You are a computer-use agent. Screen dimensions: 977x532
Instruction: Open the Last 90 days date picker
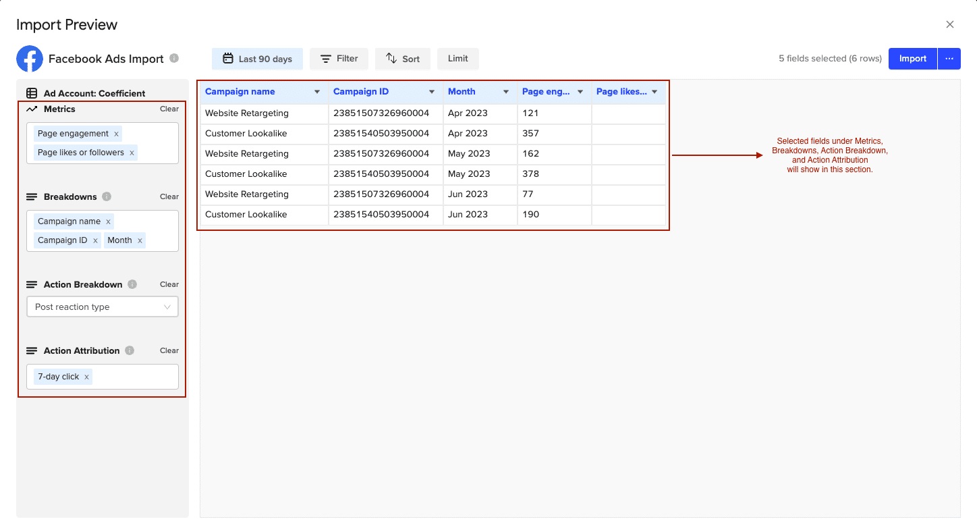pyautogui.click(x=257, y=59)
